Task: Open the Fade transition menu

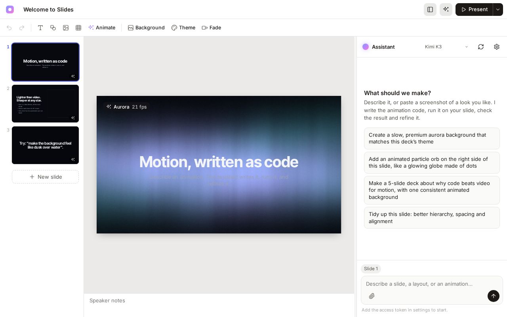Action: pyautogui.click(x=212, y=28)
